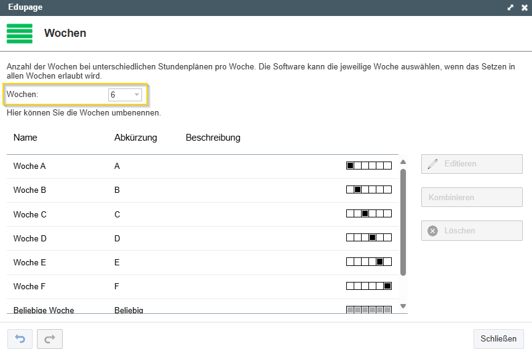Image resolution: width=532 pixels, height=355 pixels.
Task: Click the Löschen cross icon
Action: coord(432,231)
